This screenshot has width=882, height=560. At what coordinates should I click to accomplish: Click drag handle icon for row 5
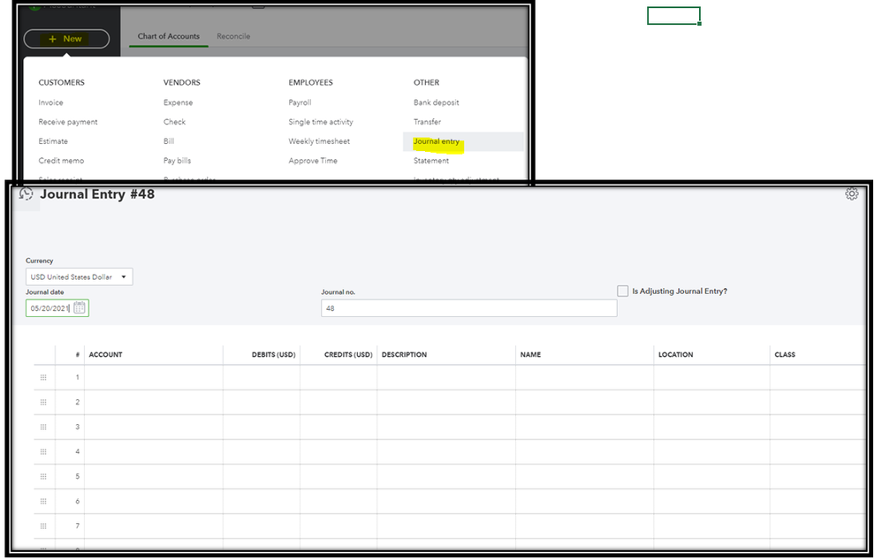pos(43,476)
